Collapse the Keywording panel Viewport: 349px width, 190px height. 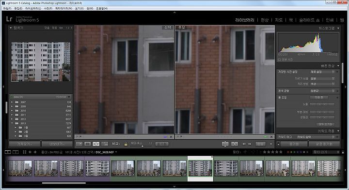338,131
